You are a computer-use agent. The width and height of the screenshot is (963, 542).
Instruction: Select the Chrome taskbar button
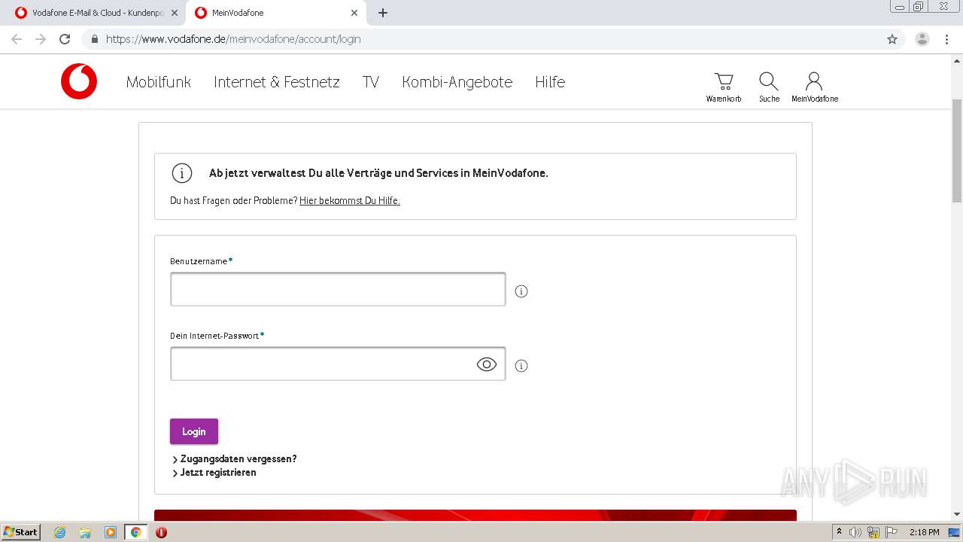(136, 532)
